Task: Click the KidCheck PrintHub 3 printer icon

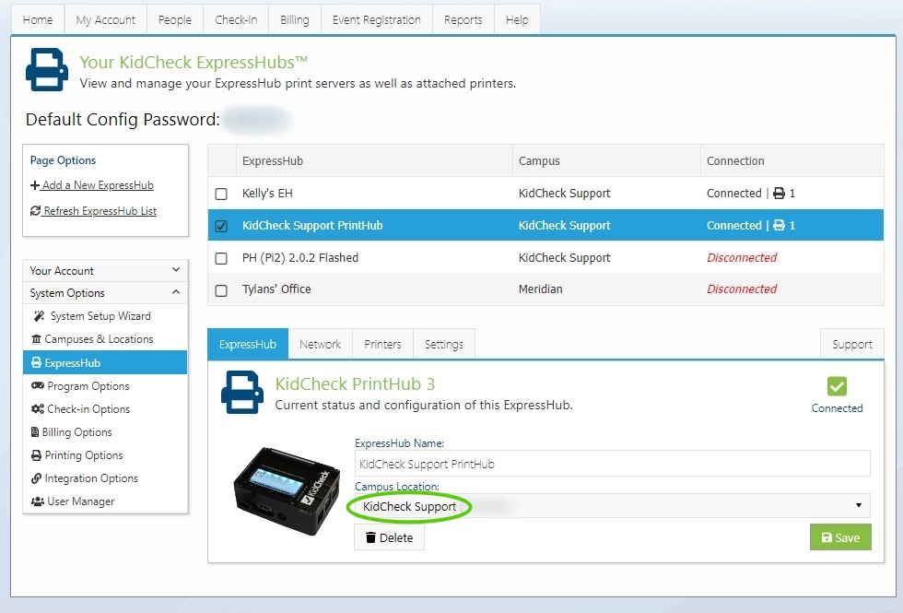Action: [x=242, y=393]
